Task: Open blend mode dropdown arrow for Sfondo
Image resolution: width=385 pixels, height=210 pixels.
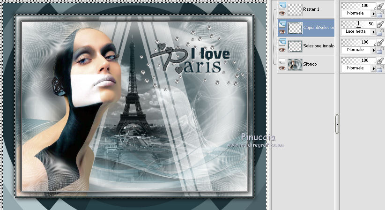Action: [373, 68]
